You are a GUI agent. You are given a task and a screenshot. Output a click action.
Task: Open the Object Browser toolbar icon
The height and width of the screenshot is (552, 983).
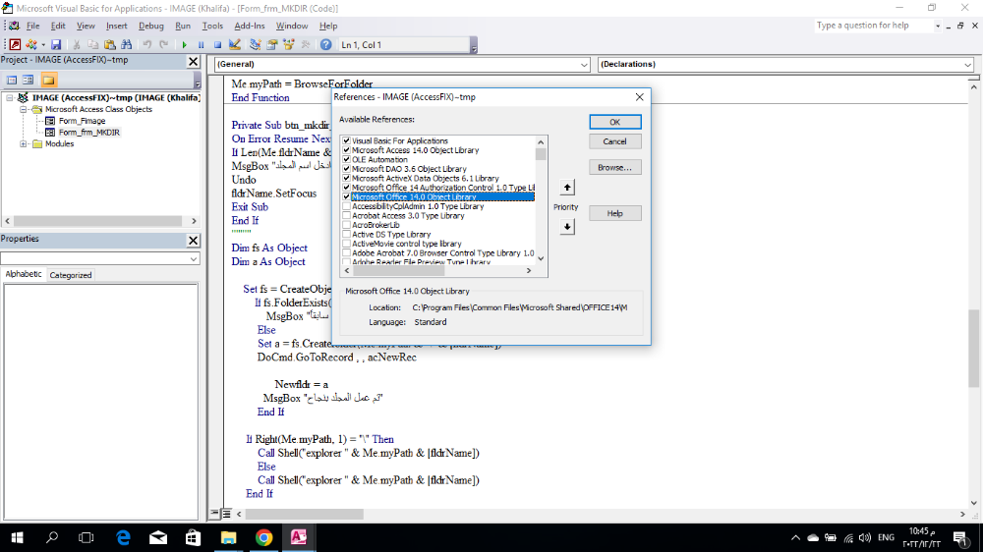(289, 44)
